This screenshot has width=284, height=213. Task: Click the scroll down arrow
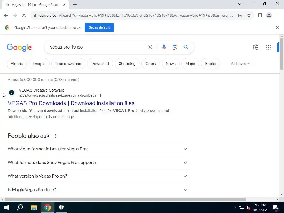coord(282,195)
